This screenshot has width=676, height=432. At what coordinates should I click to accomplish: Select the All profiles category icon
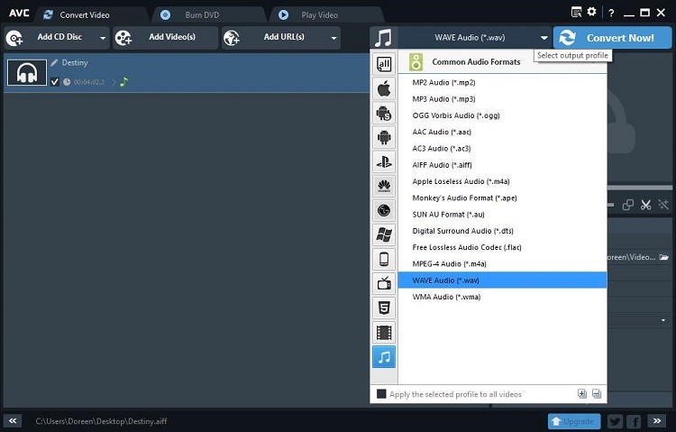pyautogui.click(x=384, y=64)
